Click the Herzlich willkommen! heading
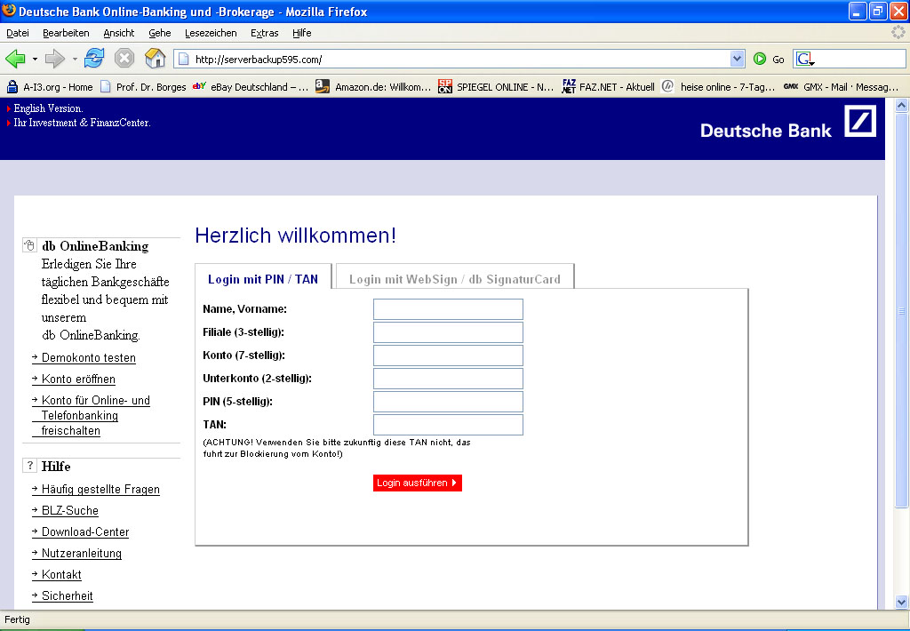 [x=295, y=236]
